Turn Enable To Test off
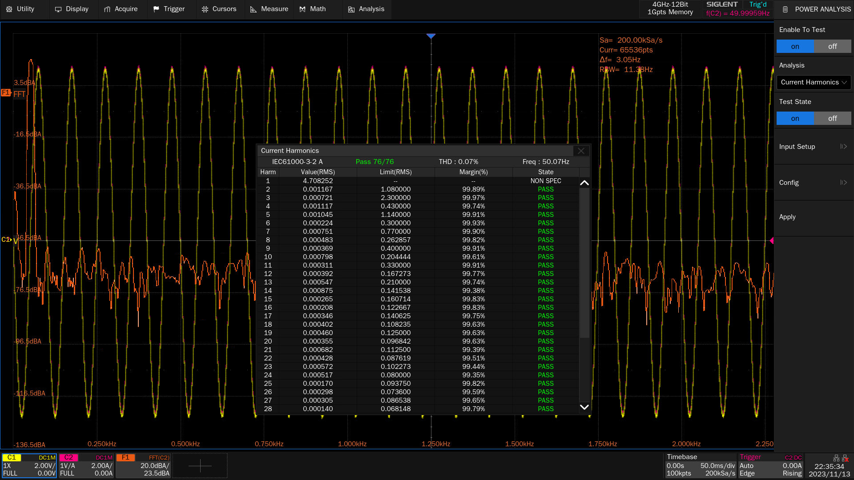The height and width of the screenshot is (480, 854). pyautogui.click(x=832, y=46)
